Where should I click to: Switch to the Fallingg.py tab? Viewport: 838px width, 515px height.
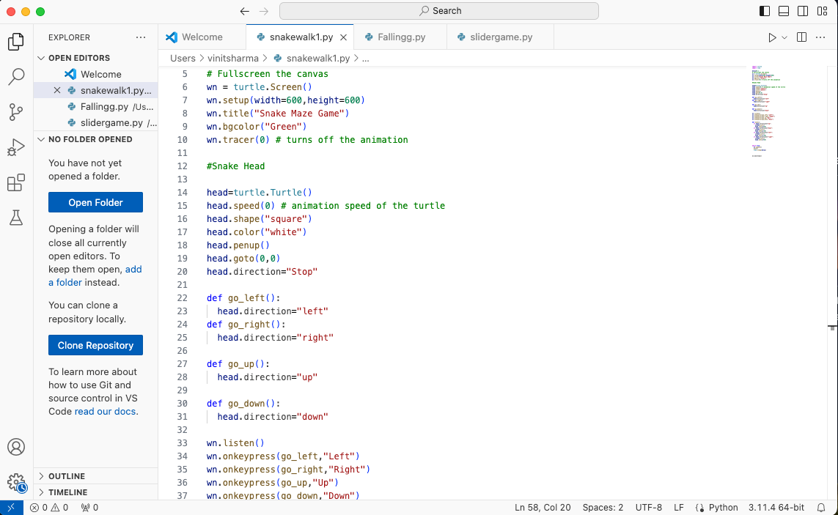[x=401, y=37]
